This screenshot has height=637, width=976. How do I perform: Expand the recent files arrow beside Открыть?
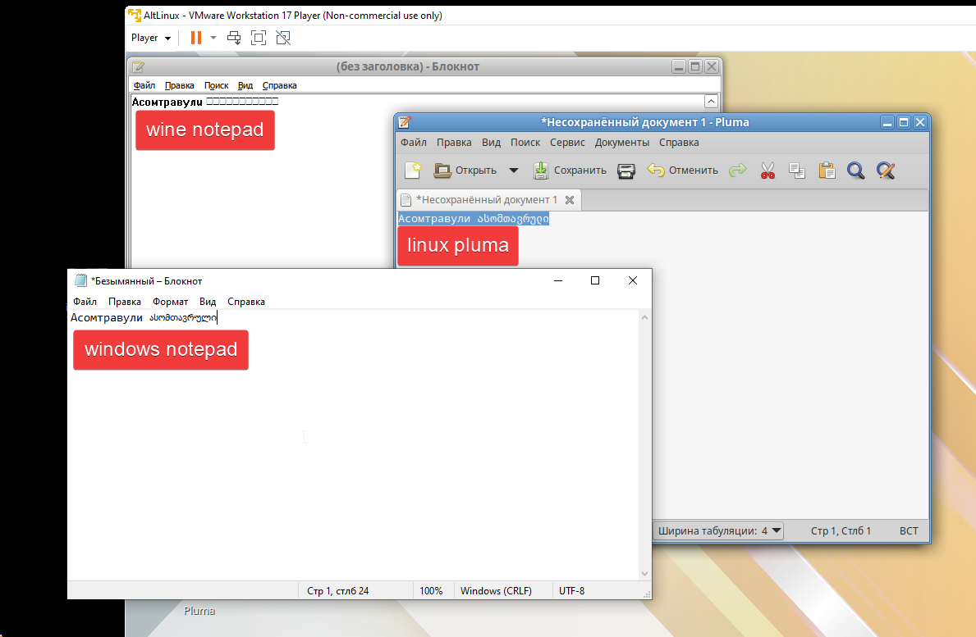click(x=514, y=171)
